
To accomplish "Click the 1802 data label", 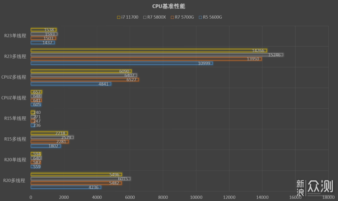I will click(x=53, y=146).
